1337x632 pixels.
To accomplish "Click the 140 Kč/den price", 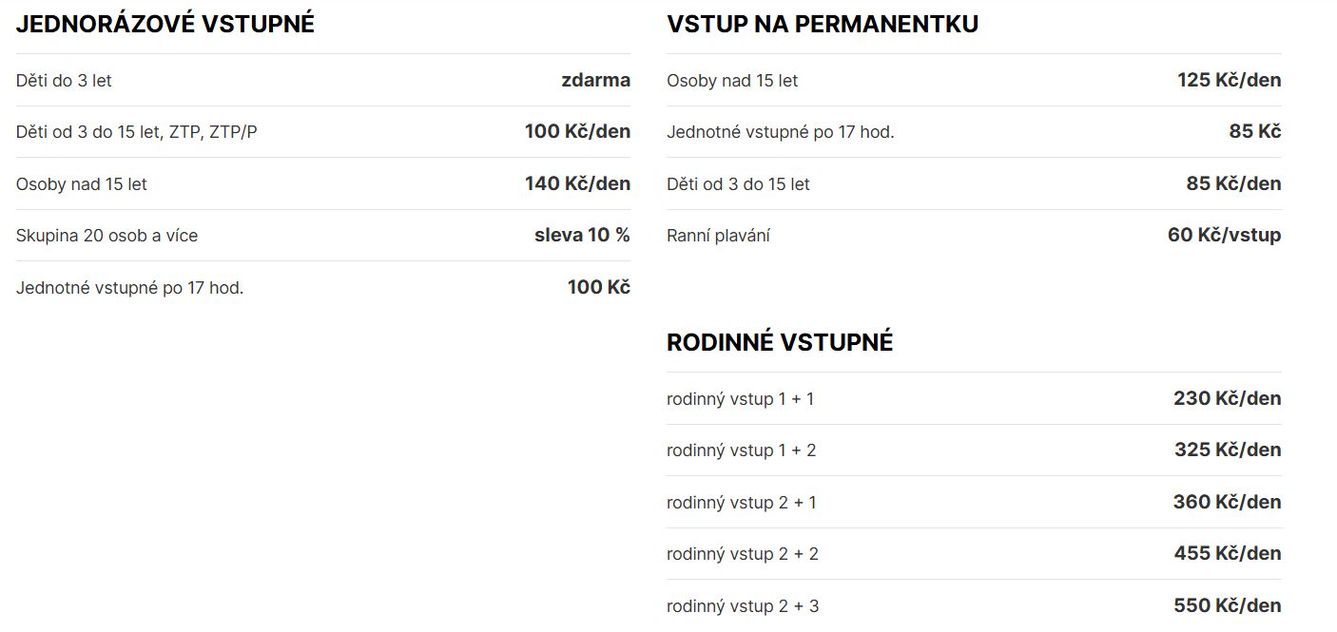I will 577,183.
